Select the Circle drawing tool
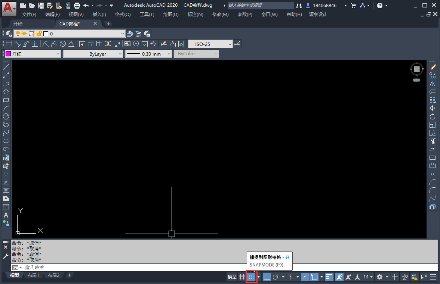Image resolution: width=440 pixels, height=284 pixels. [x=6, y=116]
